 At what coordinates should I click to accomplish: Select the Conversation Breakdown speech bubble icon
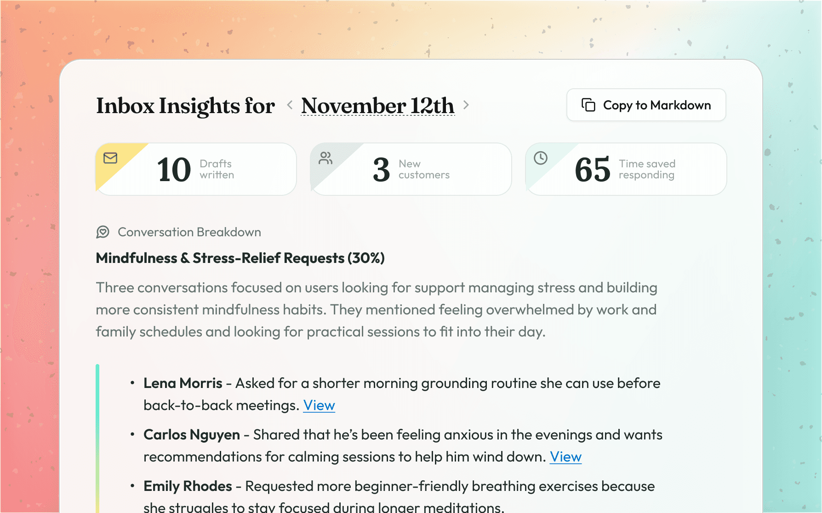104,232
